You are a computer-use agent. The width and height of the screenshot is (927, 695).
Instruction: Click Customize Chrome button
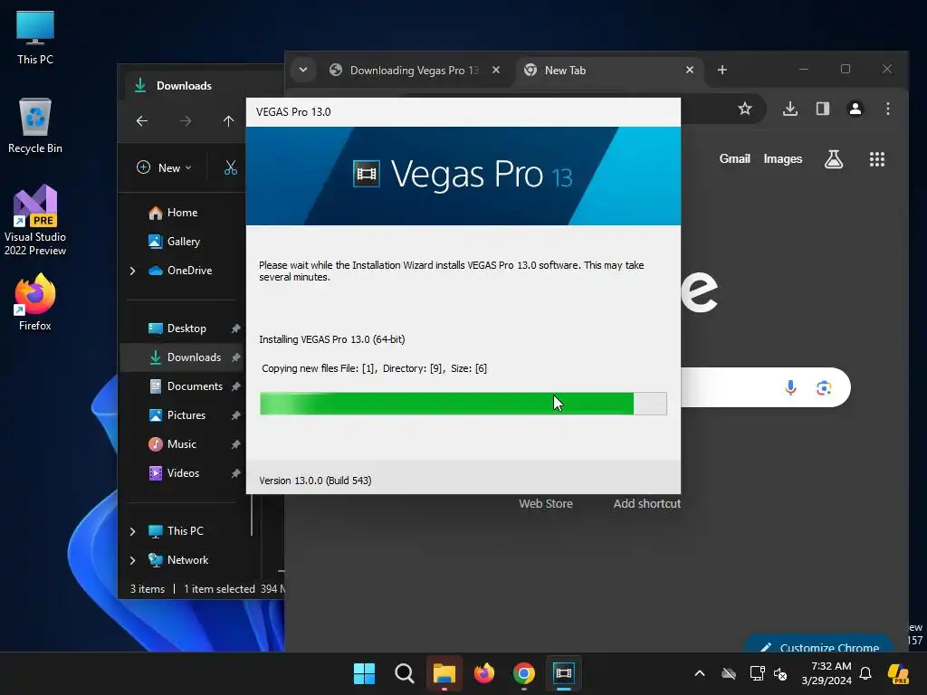819,644
